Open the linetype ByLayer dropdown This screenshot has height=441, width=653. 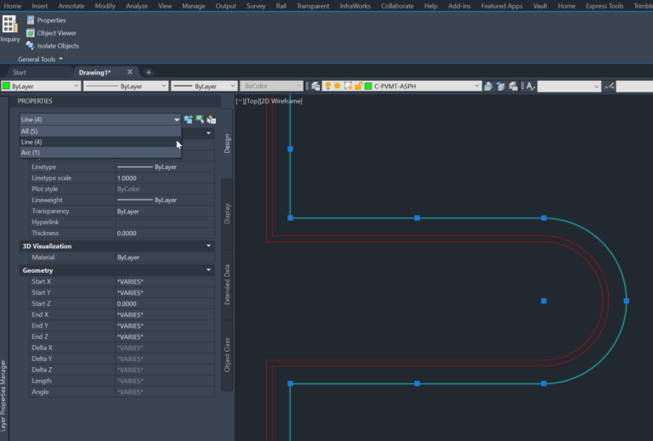[126, 86]
